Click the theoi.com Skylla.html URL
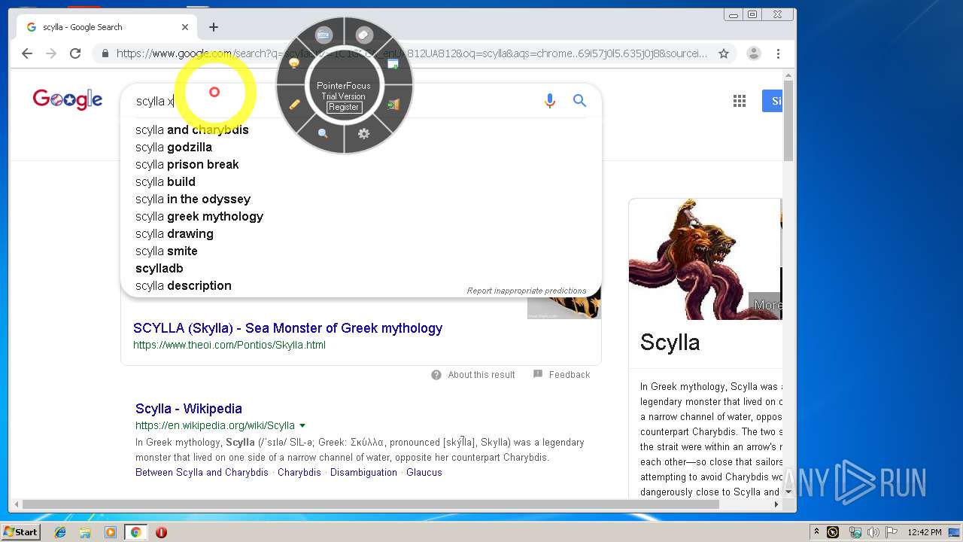This screenshot has height=542, width=963. click(229, 345)
